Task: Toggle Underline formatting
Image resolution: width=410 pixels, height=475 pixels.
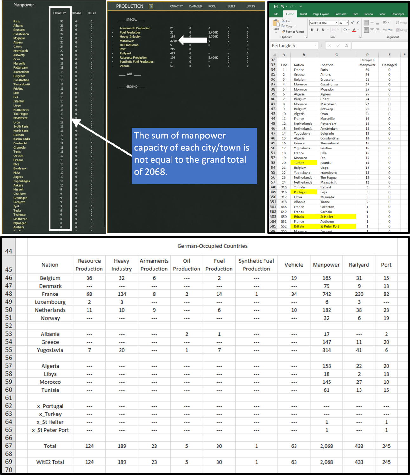Action: click(323, 30)
